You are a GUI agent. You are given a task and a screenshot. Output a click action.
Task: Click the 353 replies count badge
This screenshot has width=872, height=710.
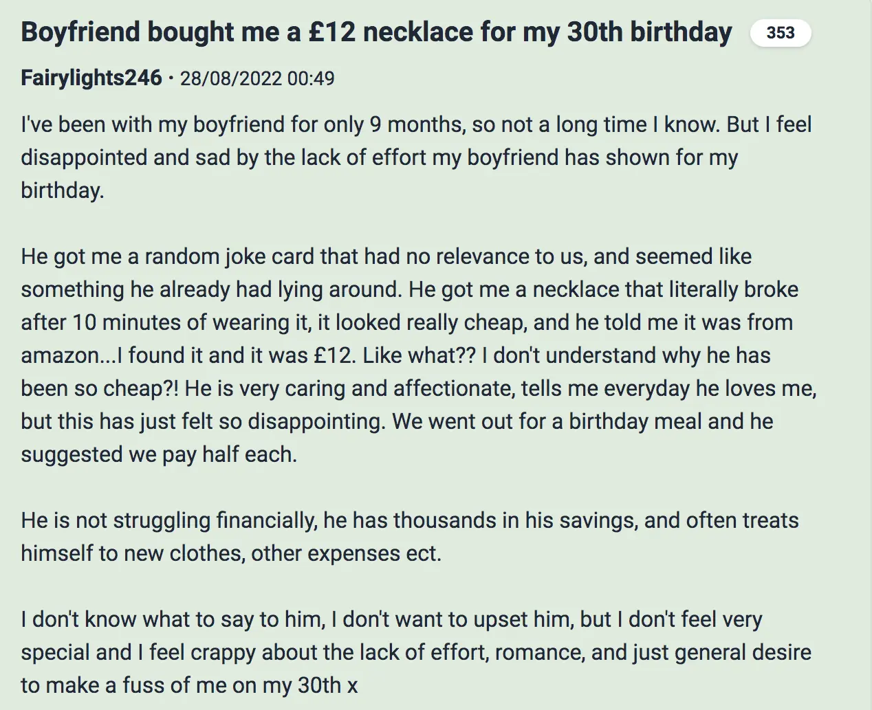click(x=780, y=33)
